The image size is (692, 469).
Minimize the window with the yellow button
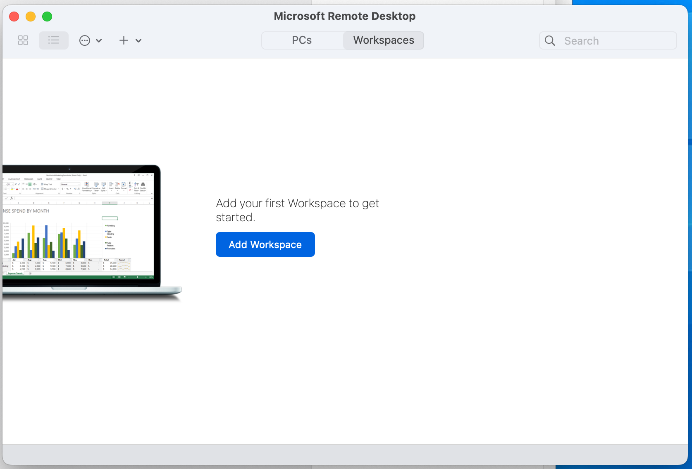pyautogui.click(x=31, y=17)
